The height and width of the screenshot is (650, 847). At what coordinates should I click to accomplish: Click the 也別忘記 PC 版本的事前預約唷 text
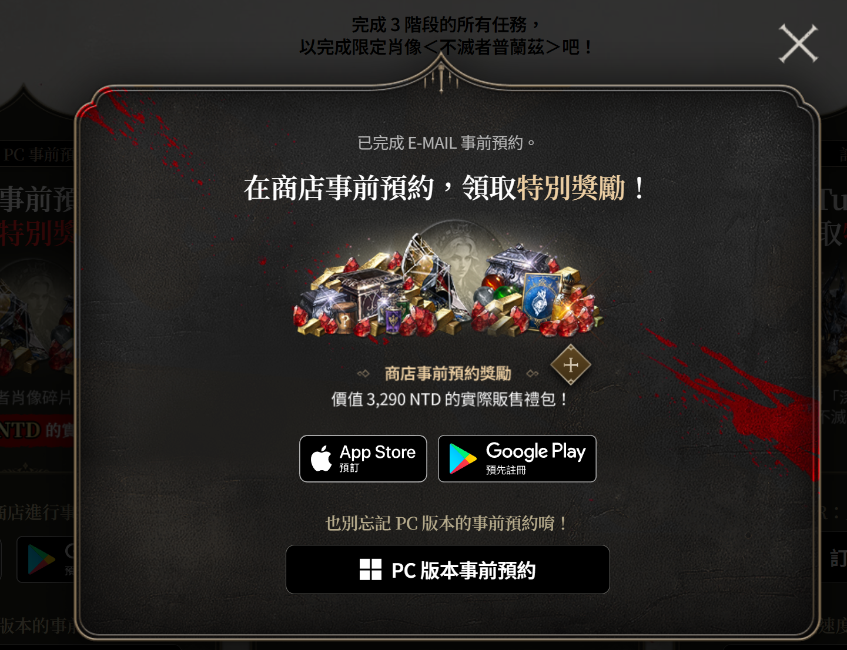pos(447,523)
